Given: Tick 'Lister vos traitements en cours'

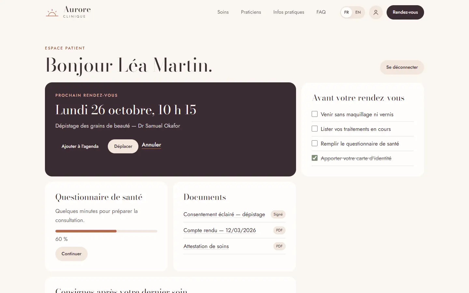Looking at the screenshot, I should (315, 129).
